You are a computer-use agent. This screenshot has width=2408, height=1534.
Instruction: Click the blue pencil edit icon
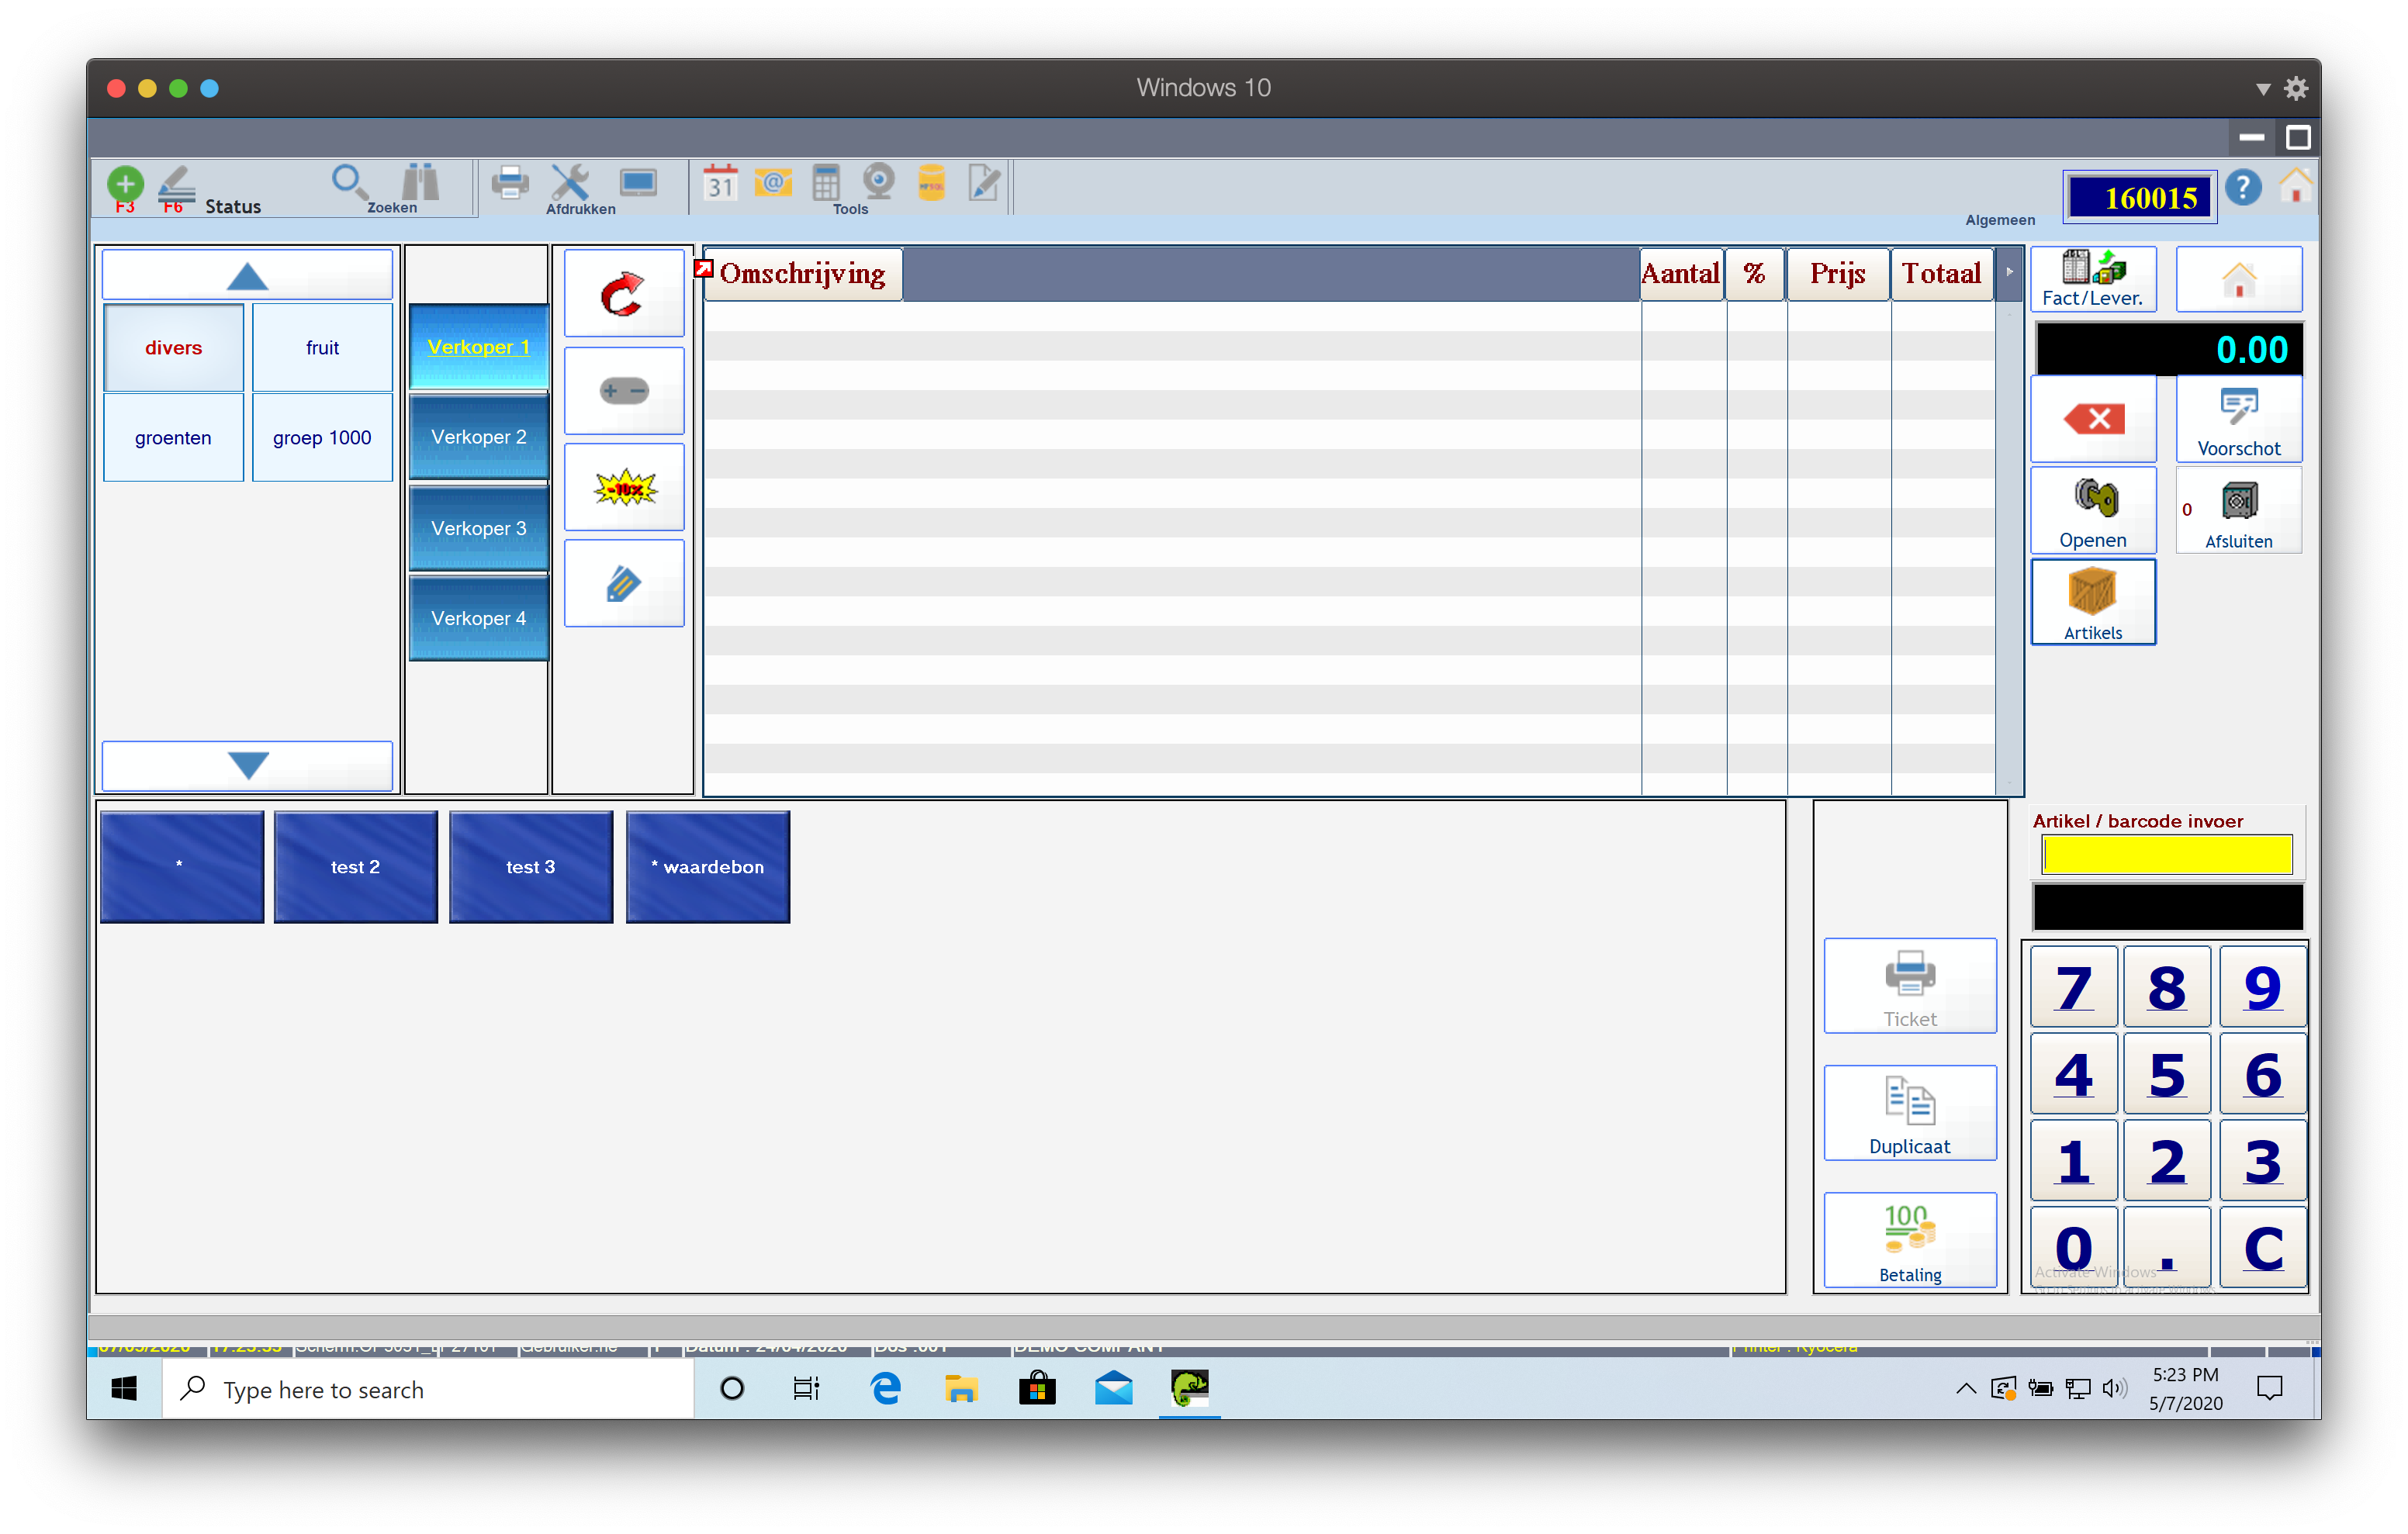[623, 584]
